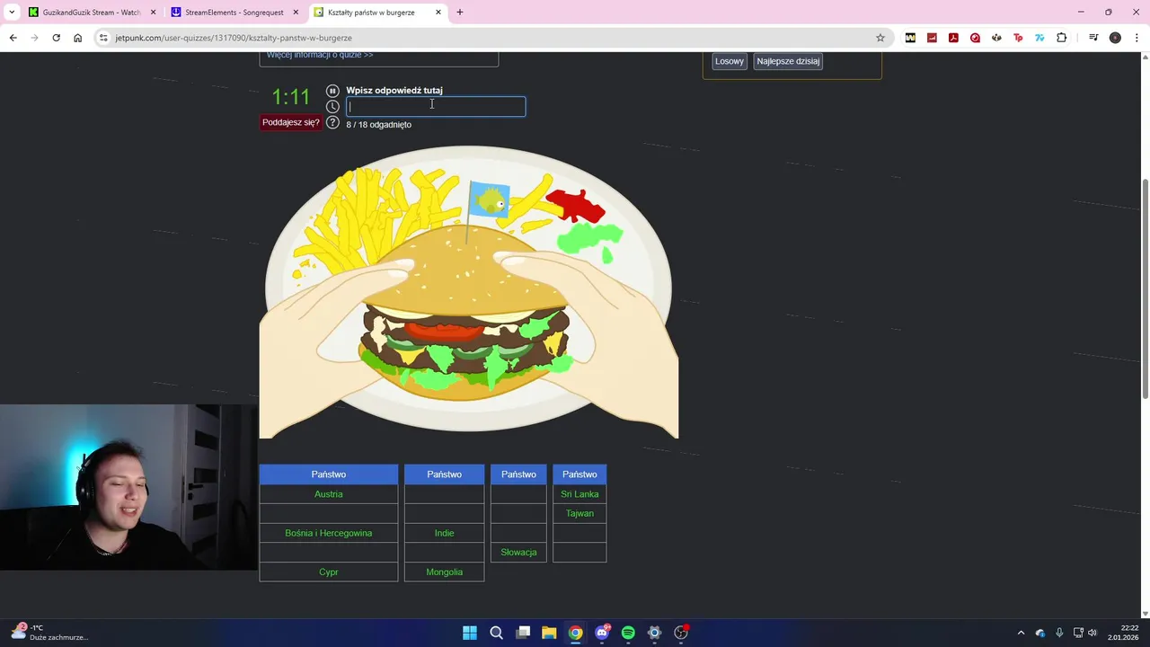The height and width of the screenshot is (647, 1150).
Task: Open the media controls music icon
Action: coord(1093,38)
